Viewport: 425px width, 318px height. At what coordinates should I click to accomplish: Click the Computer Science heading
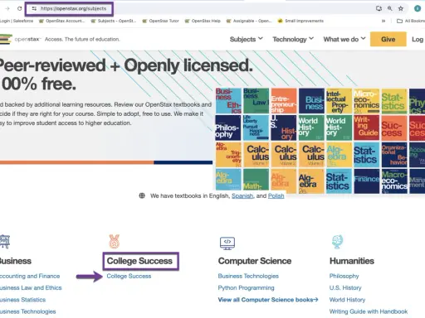255,261
